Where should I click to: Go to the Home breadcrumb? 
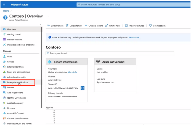(6, 11)
